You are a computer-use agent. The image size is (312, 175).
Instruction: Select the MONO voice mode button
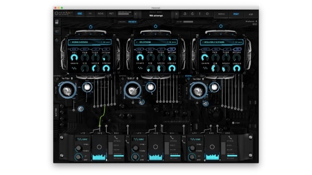[221, 14]
